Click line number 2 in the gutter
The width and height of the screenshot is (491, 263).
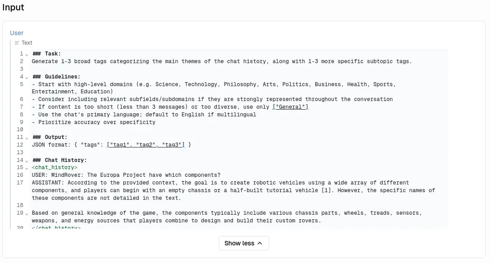coord(21,61)
